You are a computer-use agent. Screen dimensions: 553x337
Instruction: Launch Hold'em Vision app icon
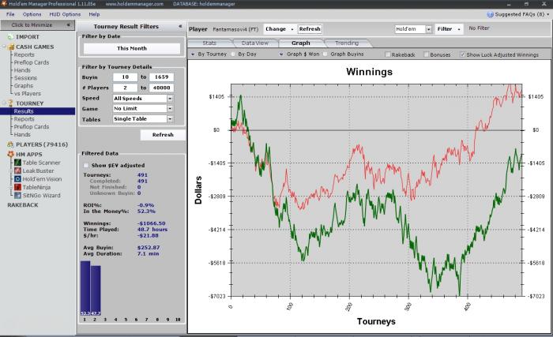(17, 178)
